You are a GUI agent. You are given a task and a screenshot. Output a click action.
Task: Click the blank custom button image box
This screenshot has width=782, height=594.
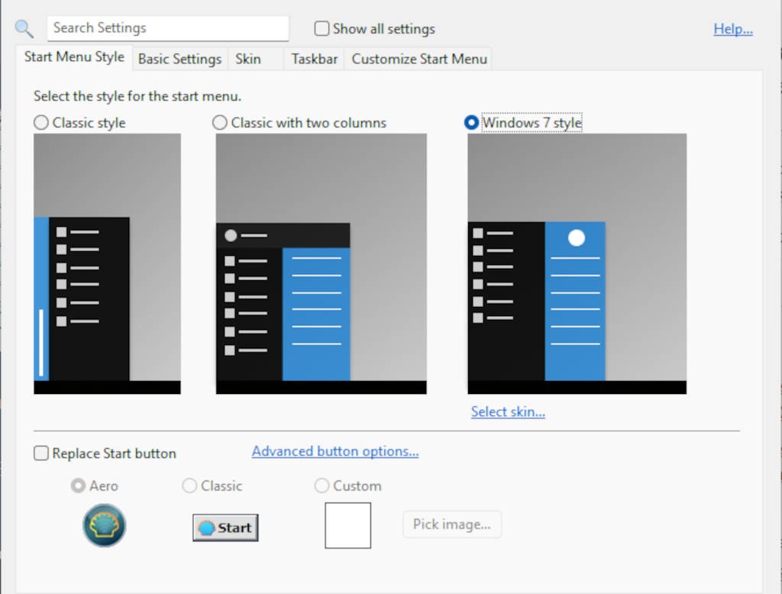pos(347,525)
